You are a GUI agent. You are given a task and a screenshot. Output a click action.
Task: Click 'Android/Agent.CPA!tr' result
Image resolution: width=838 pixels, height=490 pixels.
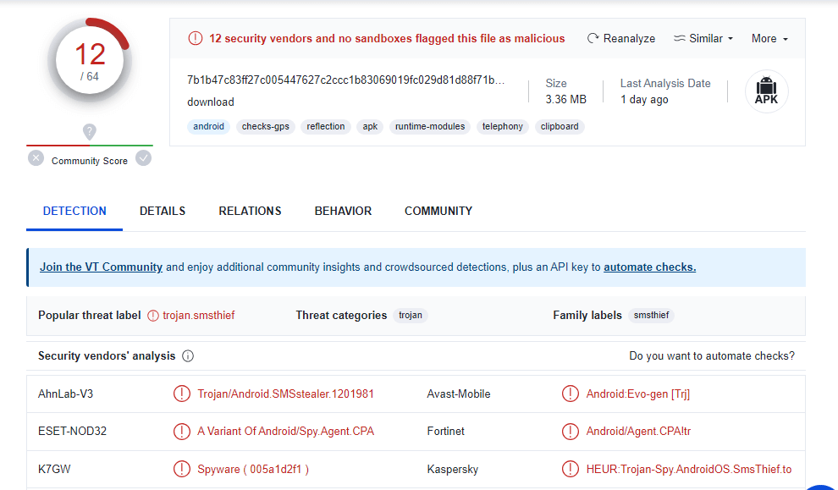[638, 432]
